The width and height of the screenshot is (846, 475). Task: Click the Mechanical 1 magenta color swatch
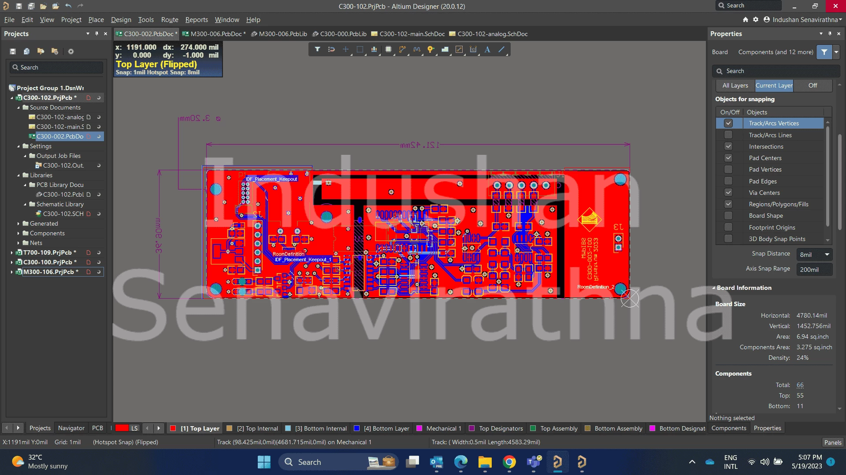(419, 428)
